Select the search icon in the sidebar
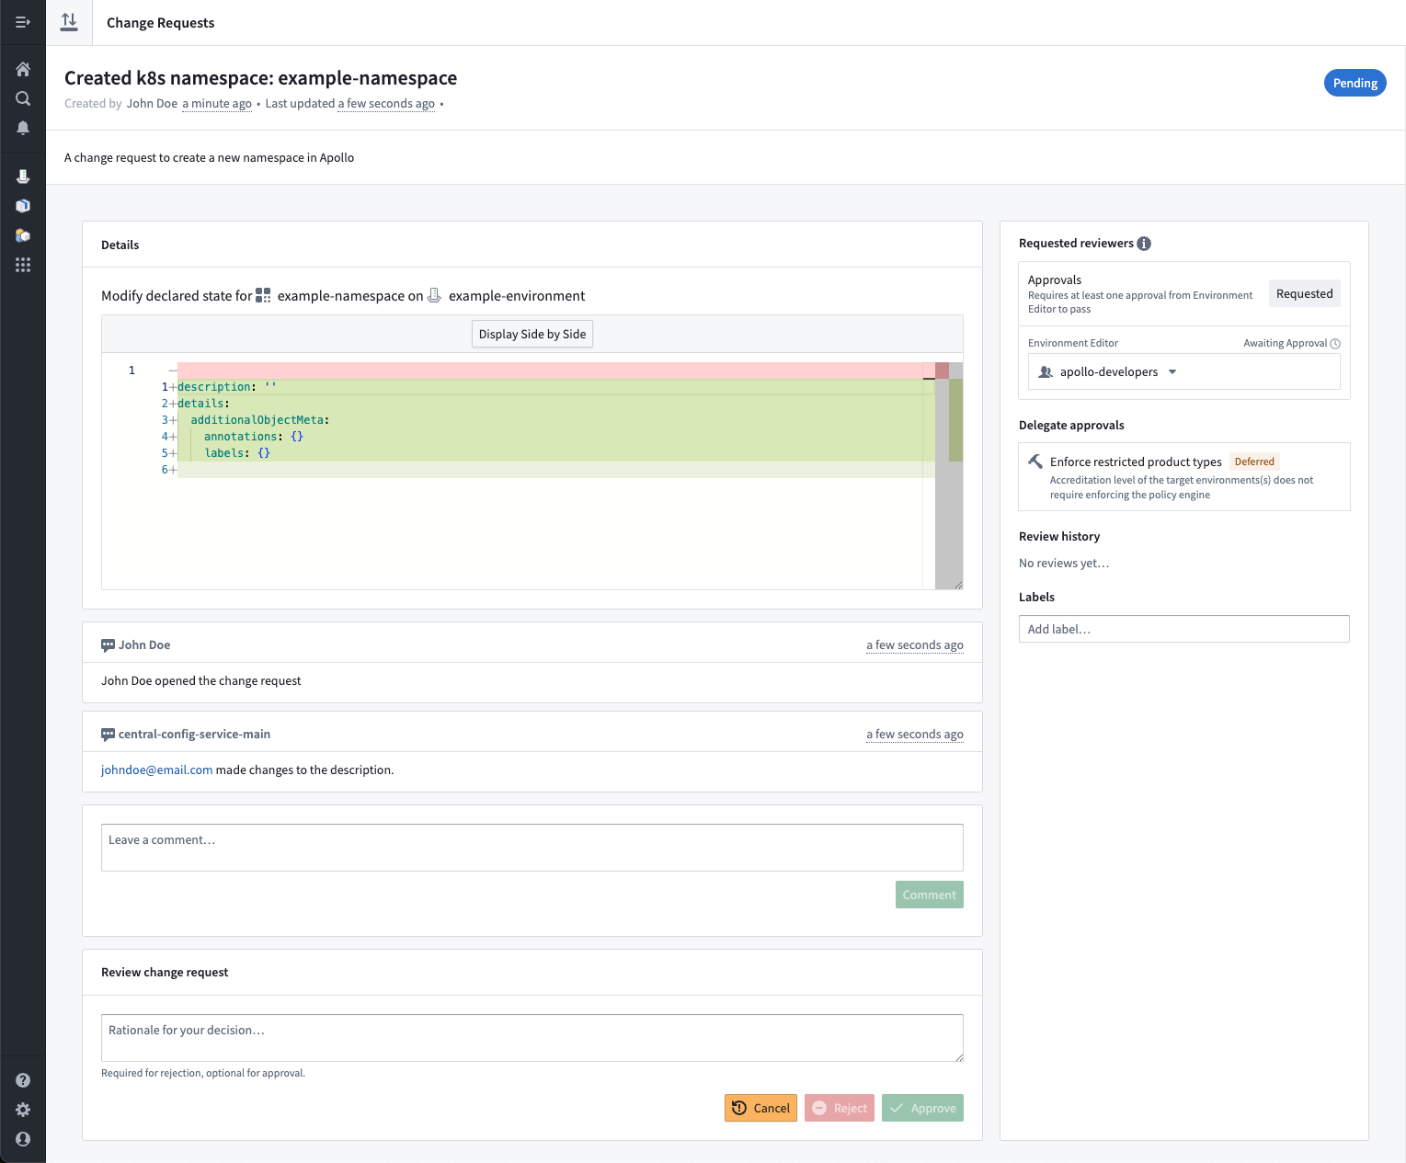This screenshot has height=1163, width=1406. coord(23,98)
